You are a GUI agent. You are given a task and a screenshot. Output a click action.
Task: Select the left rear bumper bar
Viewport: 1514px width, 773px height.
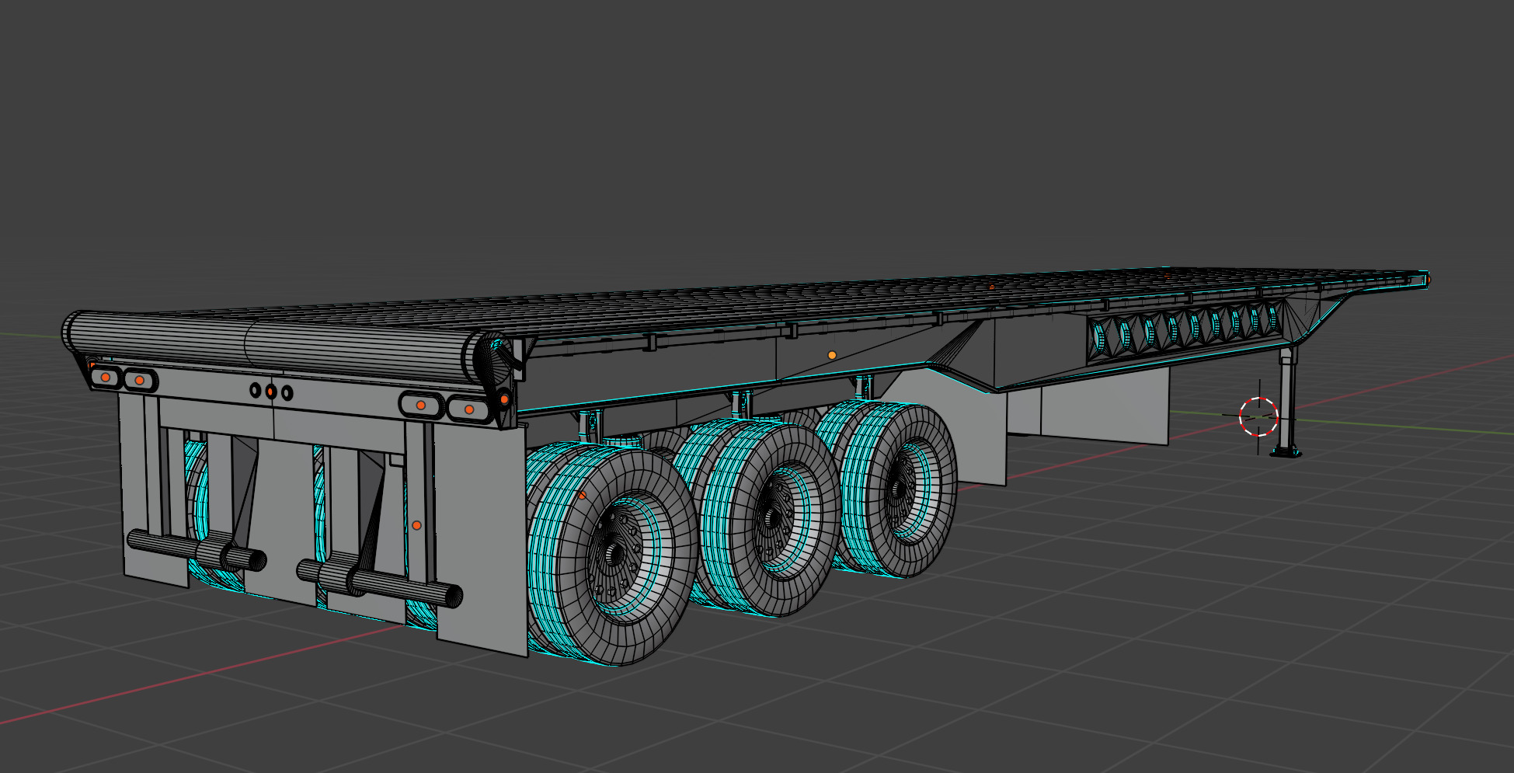197,549
